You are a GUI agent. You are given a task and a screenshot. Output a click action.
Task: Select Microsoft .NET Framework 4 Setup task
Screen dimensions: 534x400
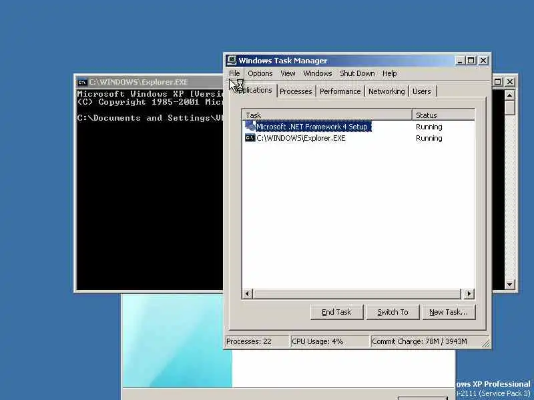coord(312,127)
